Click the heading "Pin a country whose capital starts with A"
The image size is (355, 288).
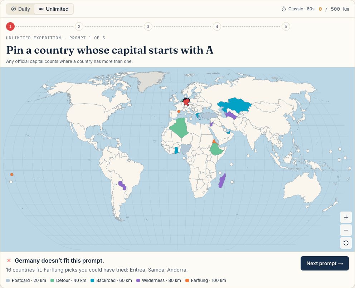point(110,50)
